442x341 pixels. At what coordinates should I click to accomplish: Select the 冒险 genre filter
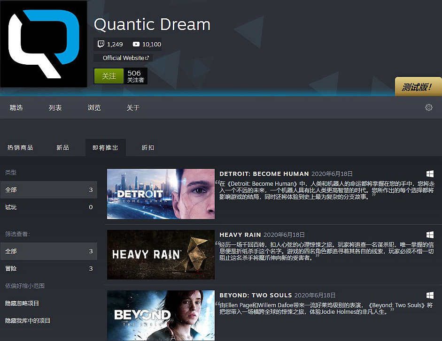coord(49,269)
